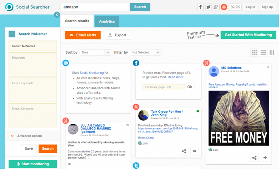
Task: Click the Twitter source icon at bottom
Action: coord(136,166)
